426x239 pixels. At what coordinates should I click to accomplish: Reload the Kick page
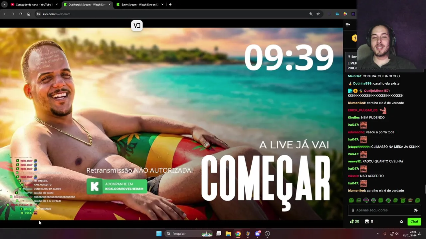(21, 14)
